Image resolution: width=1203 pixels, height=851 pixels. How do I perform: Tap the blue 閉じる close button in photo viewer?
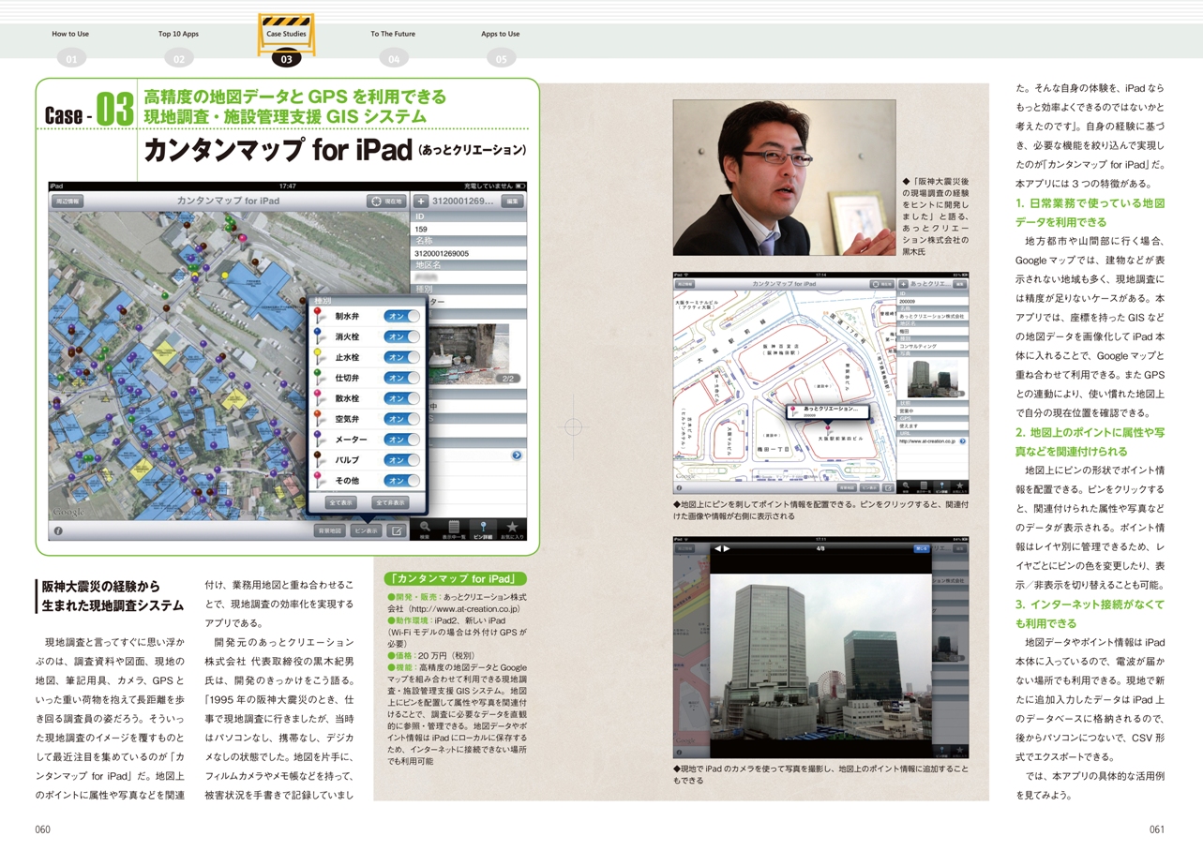click(921, 548)
